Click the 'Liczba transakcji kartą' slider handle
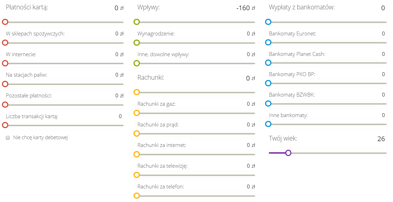393x202 pixels. (5, 125)
